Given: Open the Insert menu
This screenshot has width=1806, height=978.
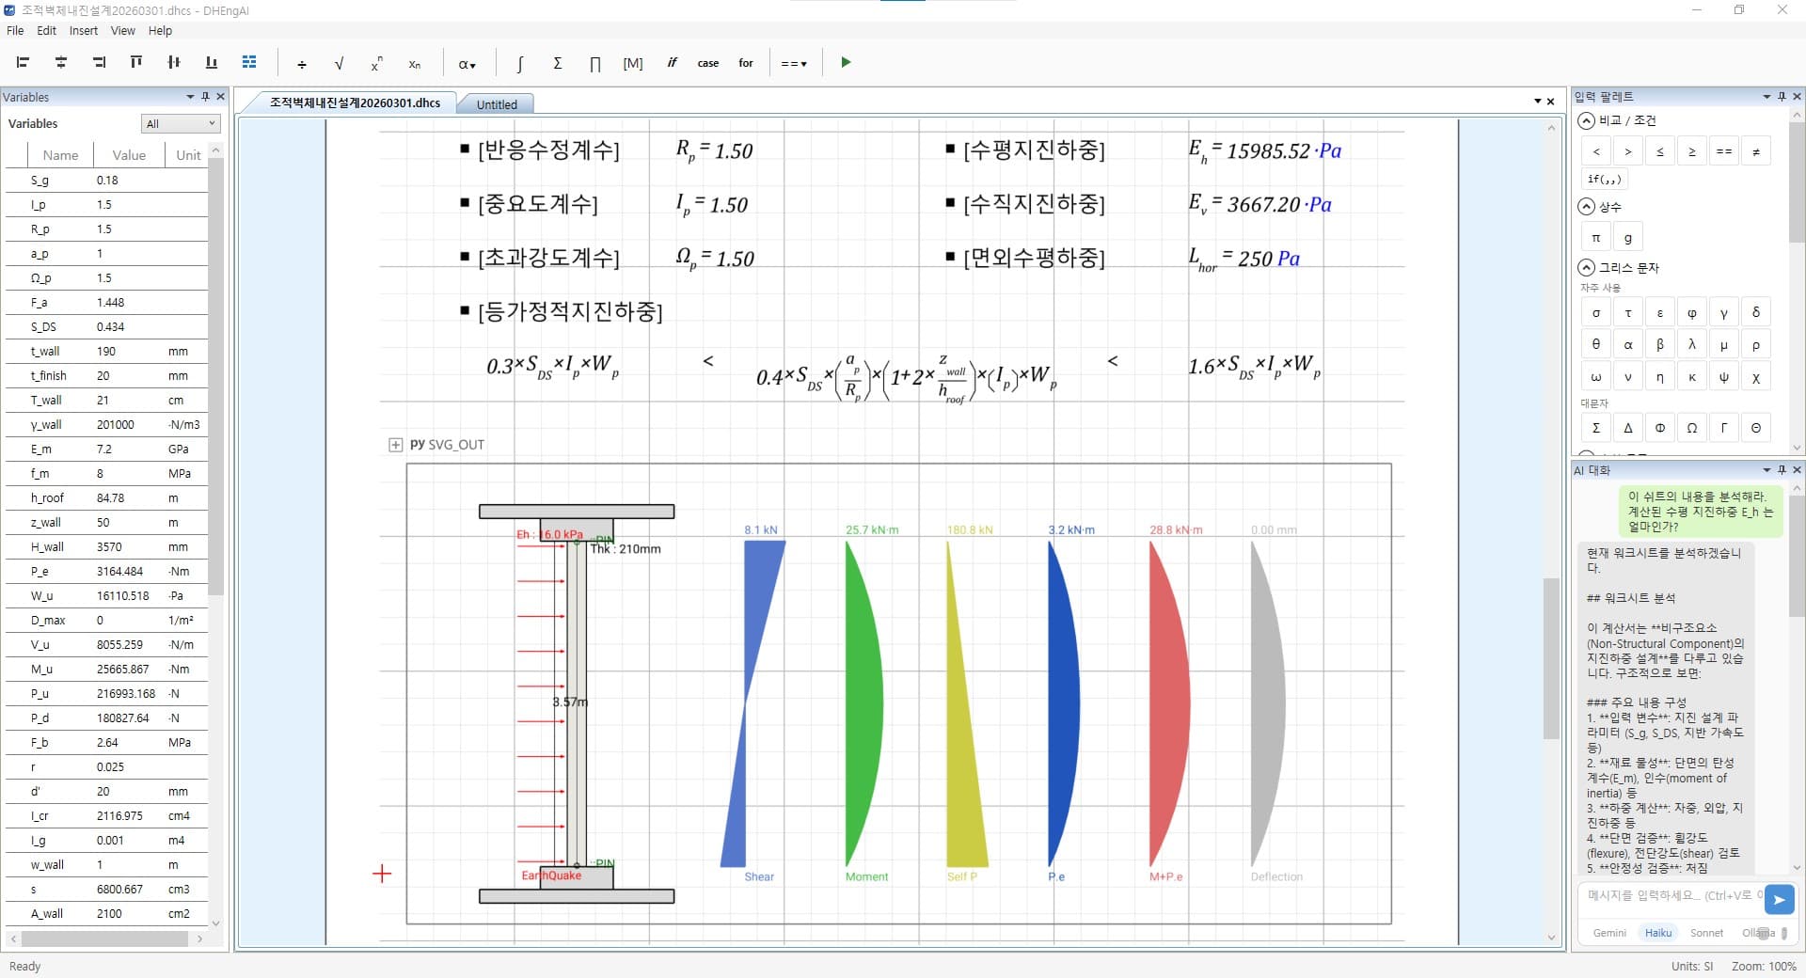Looking at the screenshot, I should (x=83, y=31).
